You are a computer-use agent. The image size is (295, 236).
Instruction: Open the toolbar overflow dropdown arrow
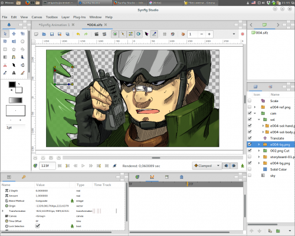[234, 34]
